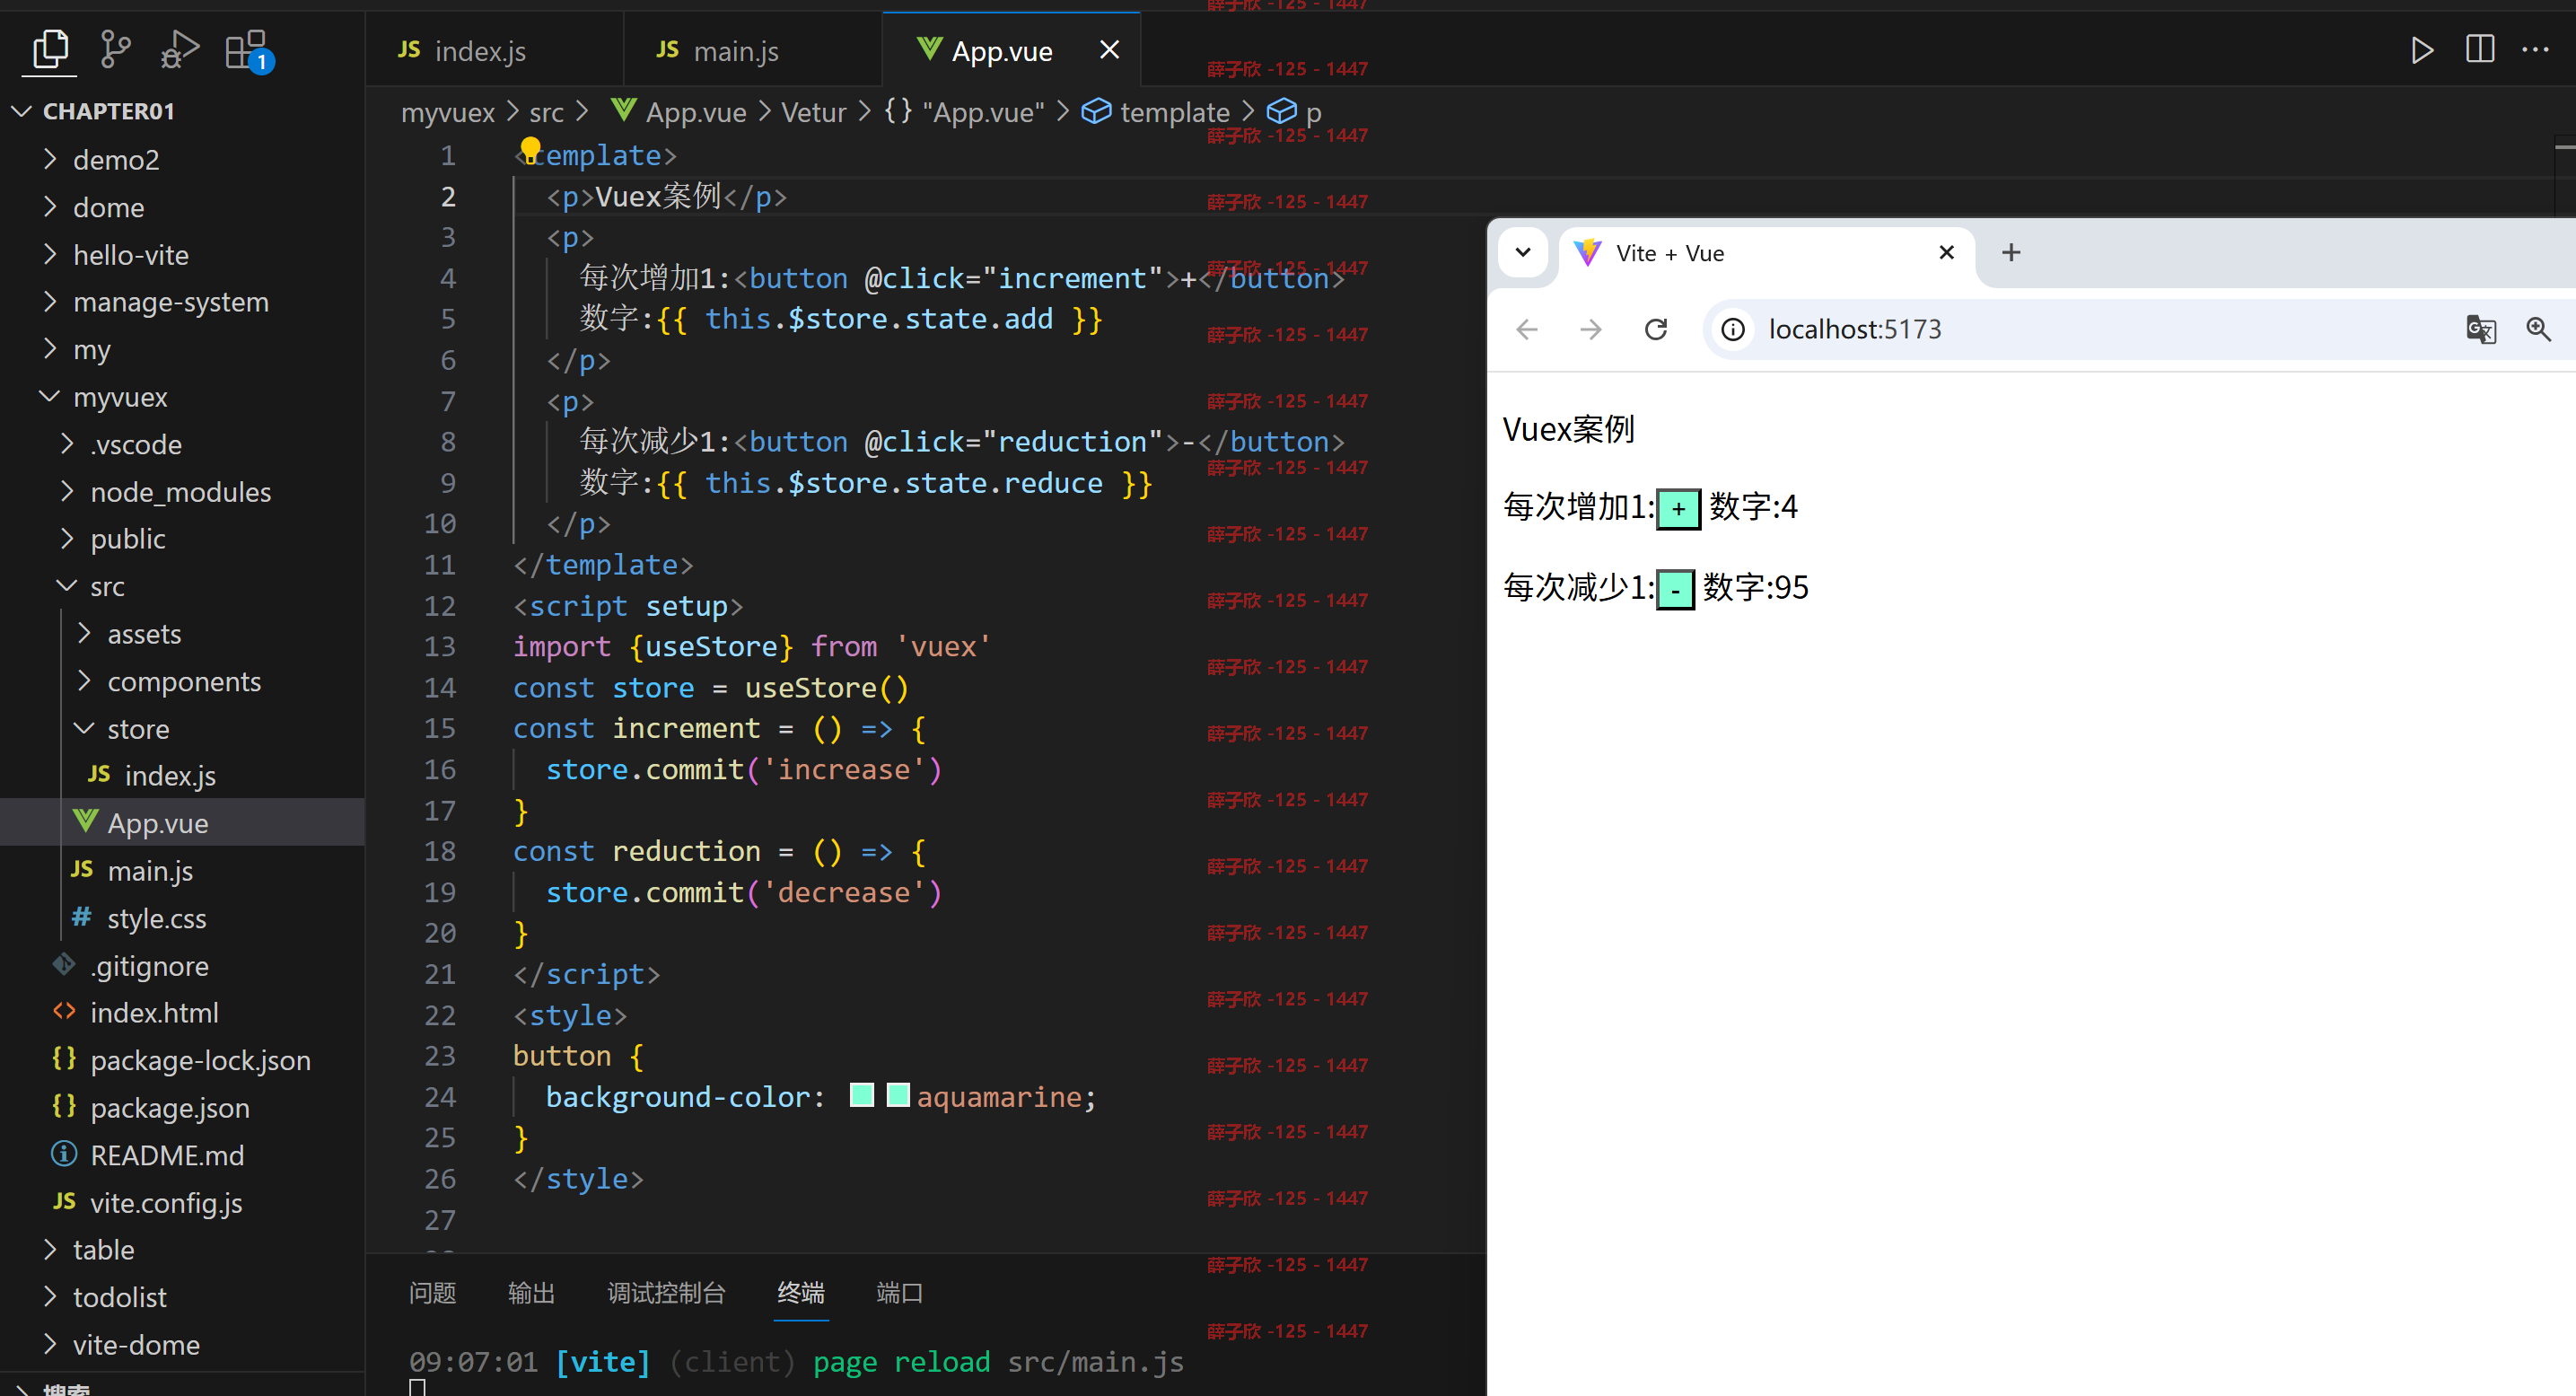Select the 终端 panel tab
The image size is (2576, 1396).
[801, 1292]
